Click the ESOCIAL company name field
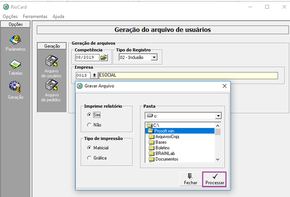Image resolution: width=290 pixels, height=197 pixels. pyautogui.click(x=188, y=76)
